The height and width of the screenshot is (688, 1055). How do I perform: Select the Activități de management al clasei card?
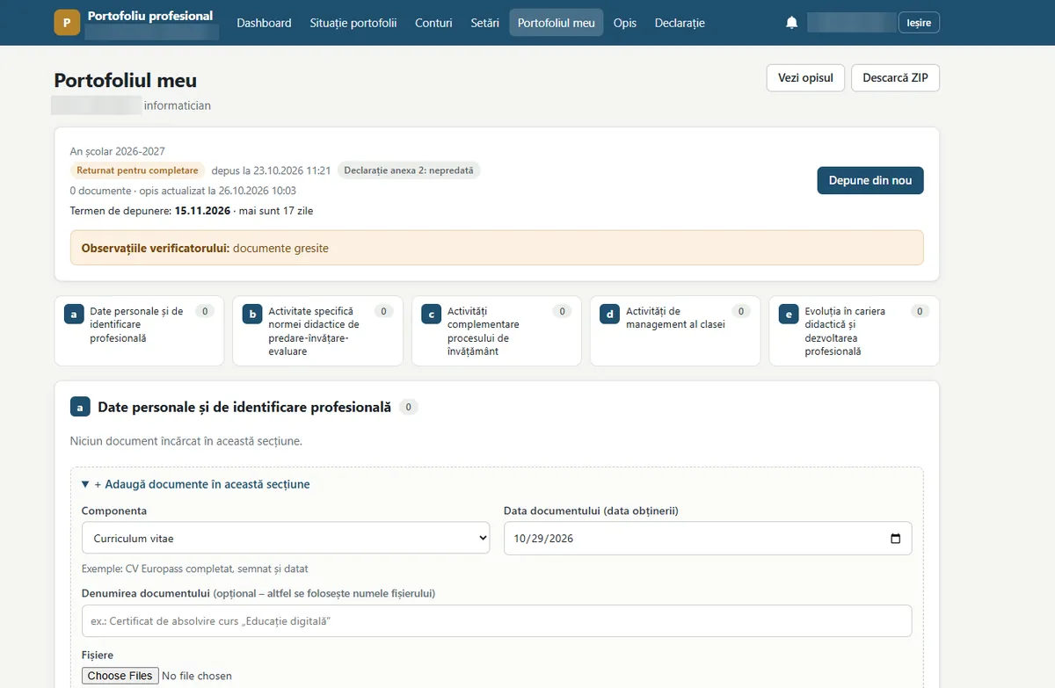coord(674,330)
